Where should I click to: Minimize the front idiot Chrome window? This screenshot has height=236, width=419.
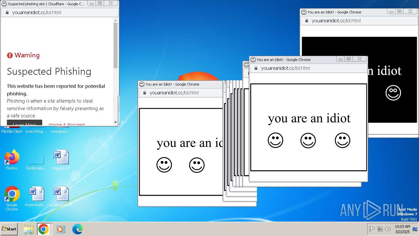tap(340, 59)
